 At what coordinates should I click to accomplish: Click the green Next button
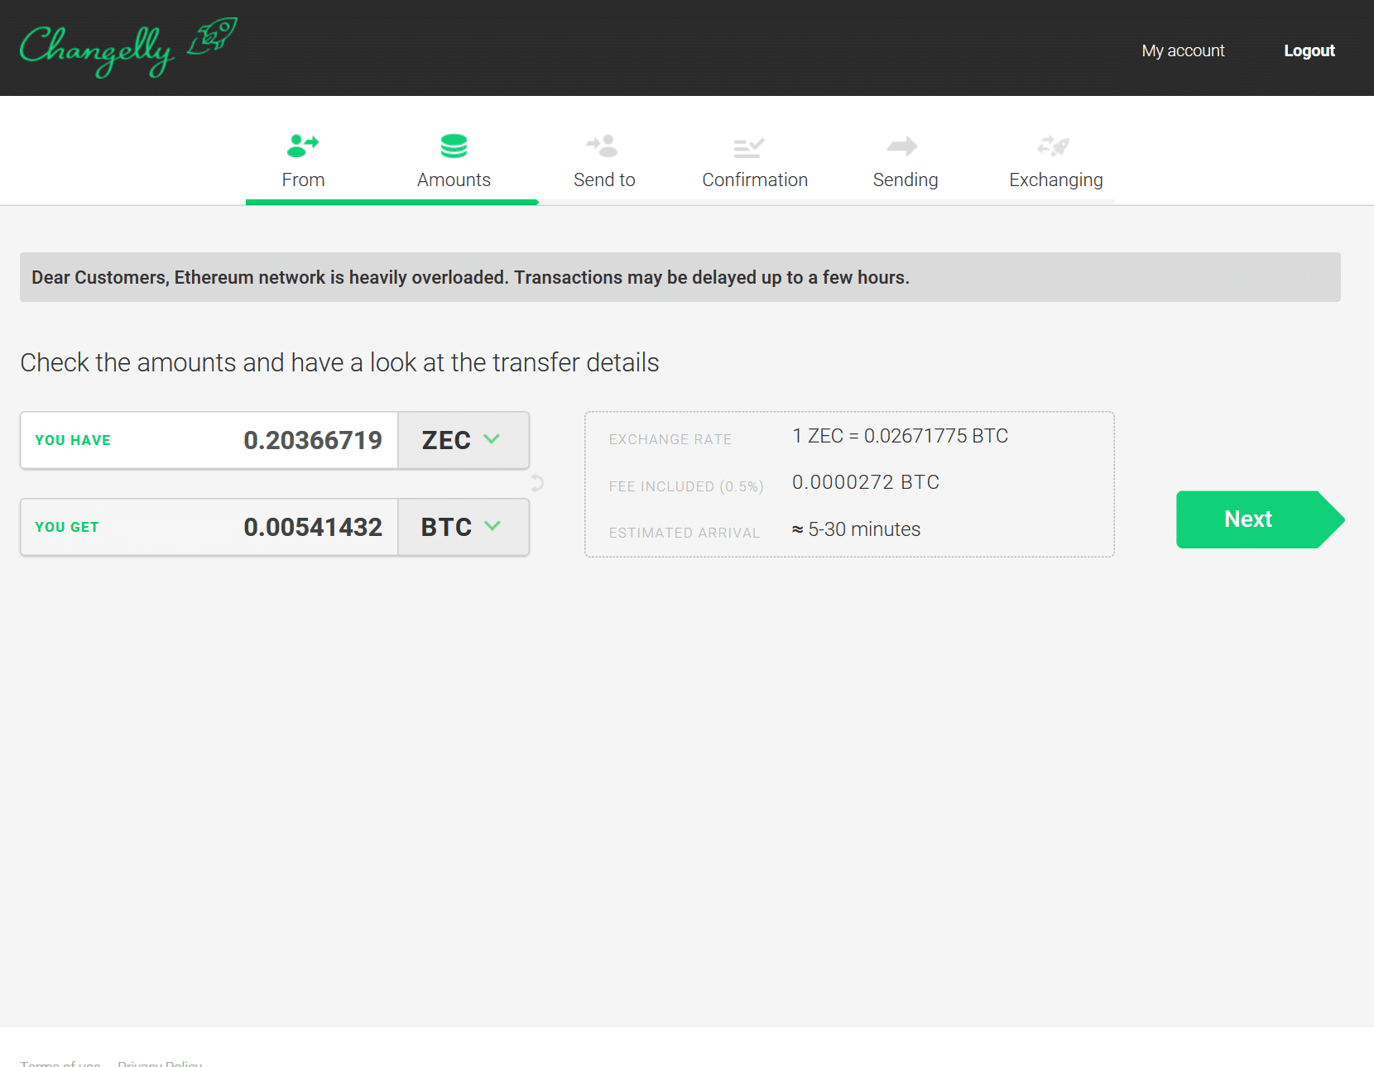(1260, 519)
